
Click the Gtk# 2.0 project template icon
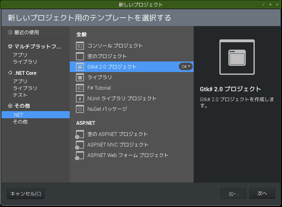(x=80, y=67)
